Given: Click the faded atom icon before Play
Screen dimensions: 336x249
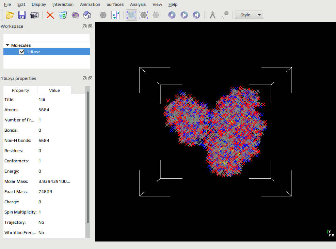Looking at the screenshot, I should click(156, 15).
